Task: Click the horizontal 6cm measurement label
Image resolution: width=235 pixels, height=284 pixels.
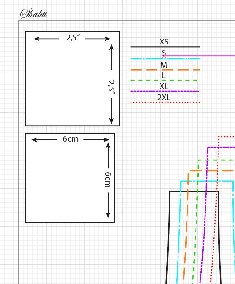Action: pyautogui.click(x=70, y=139)
